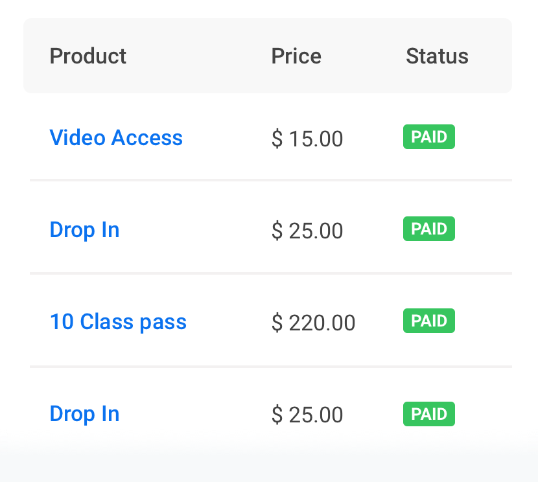This screenshot has width=538, height=482.
Task: Click the PAID badge for Video Access
Action: coord(429,137)
